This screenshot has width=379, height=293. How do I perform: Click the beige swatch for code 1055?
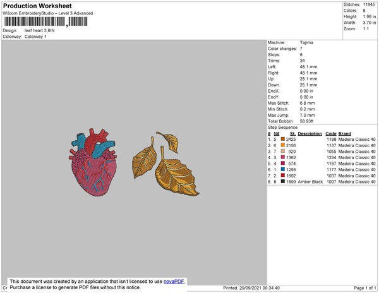point(283,151)
